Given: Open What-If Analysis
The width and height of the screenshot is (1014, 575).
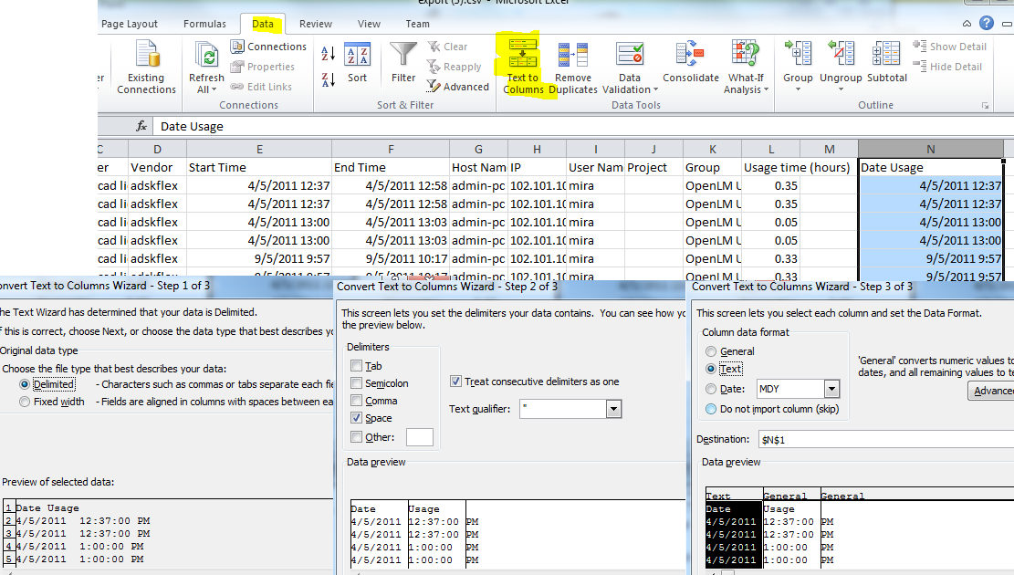Looking at the screenshot, I should tap(746, 67).
